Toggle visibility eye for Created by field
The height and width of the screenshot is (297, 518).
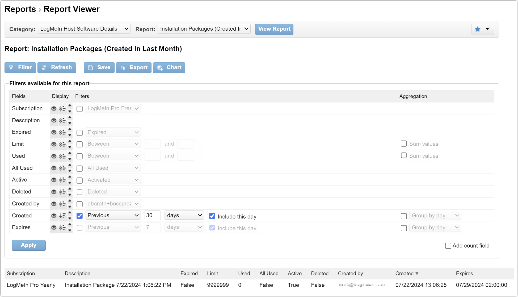[54, 204]
